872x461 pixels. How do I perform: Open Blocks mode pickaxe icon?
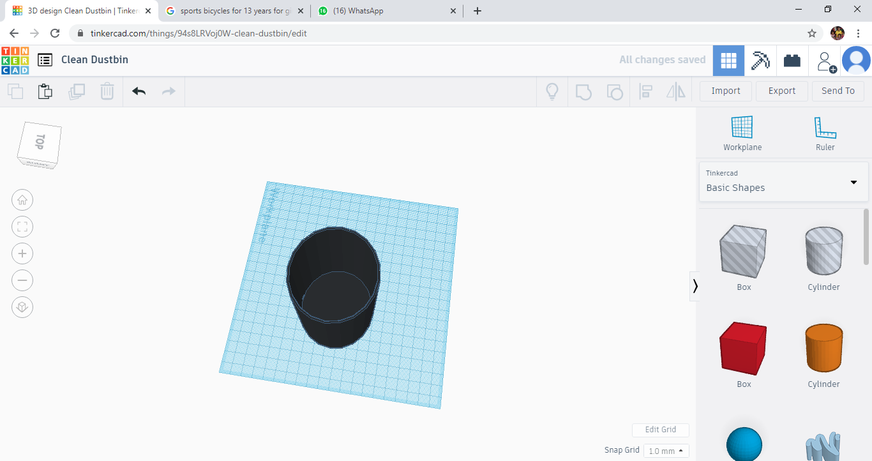(760, 61)
